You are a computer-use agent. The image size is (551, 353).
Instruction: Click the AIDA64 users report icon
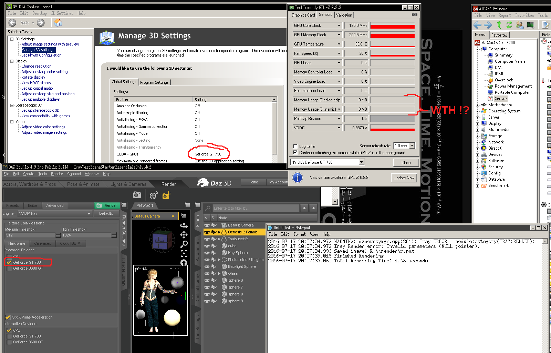pos(520,25)
